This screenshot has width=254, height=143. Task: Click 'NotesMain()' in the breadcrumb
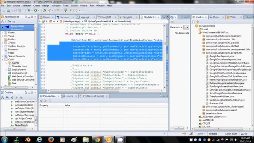click(x=124, y=21)
